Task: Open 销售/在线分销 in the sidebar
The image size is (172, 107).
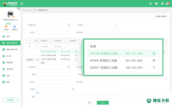Action: pos(10,49)
